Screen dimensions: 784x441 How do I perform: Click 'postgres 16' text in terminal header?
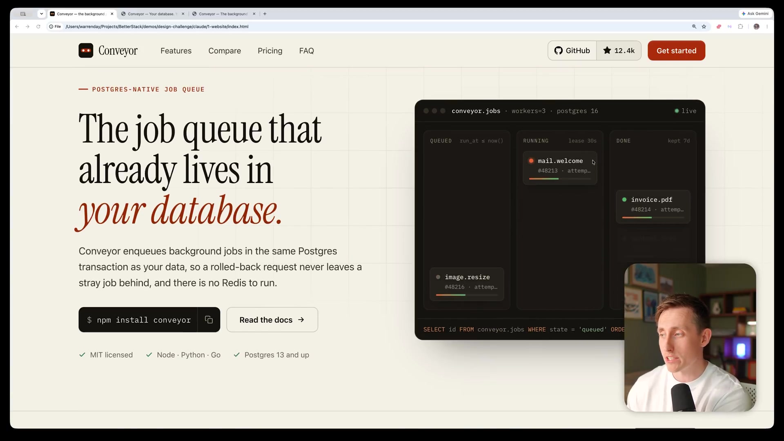[577, 111]
